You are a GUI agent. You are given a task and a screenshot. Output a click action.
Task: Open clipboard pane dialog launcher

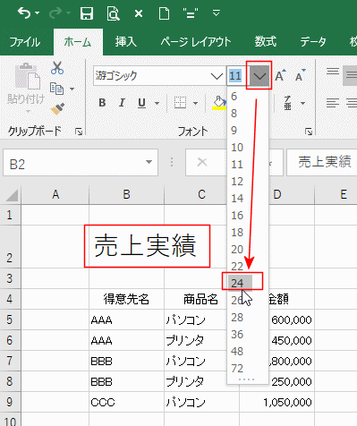79,132
